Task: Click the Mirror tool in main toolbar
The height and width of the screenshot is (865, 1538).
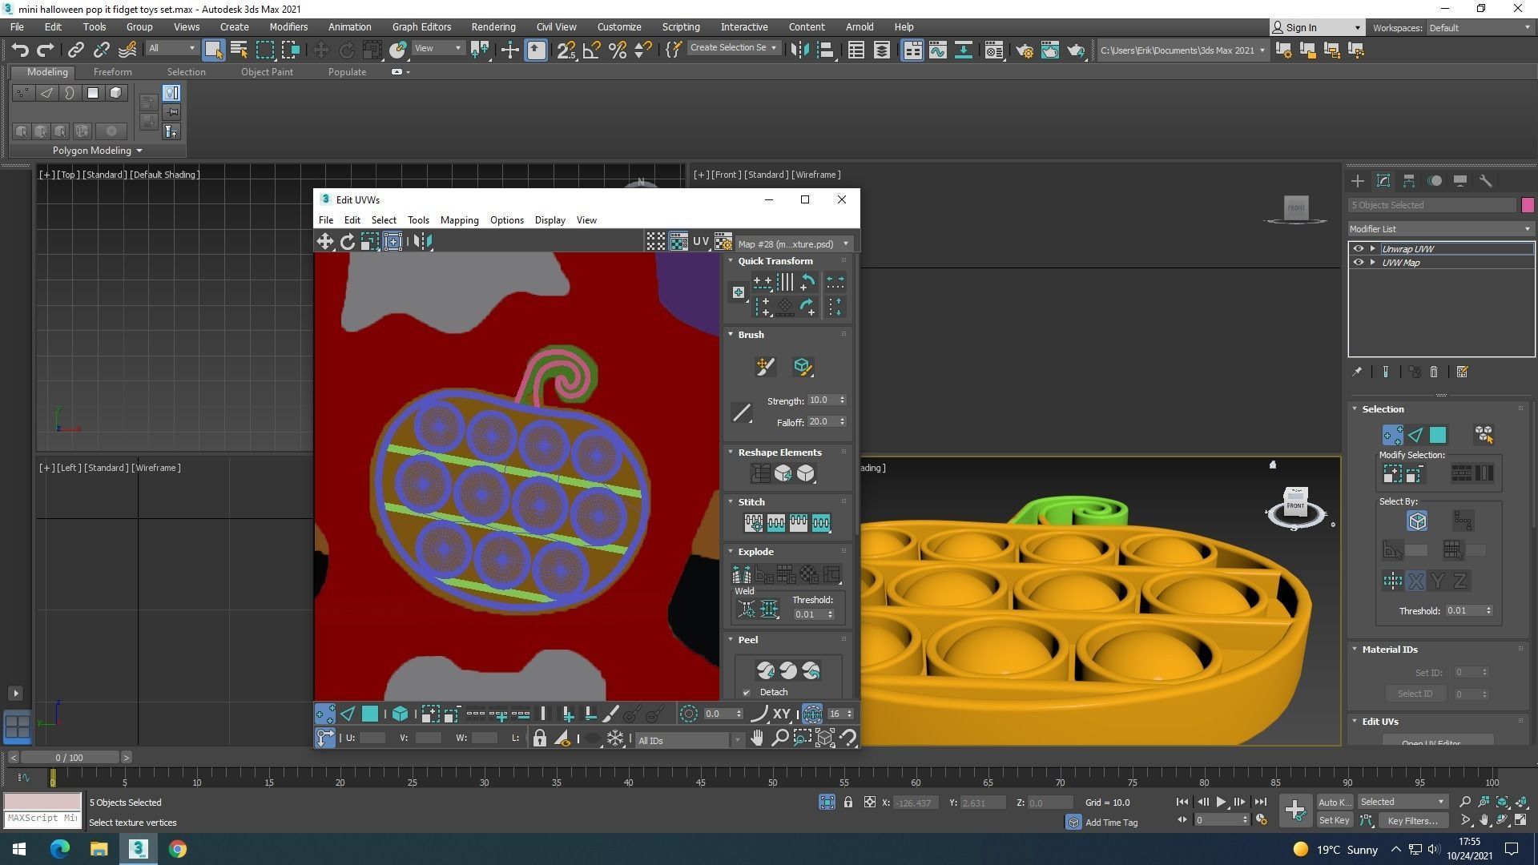Action: 799,50
